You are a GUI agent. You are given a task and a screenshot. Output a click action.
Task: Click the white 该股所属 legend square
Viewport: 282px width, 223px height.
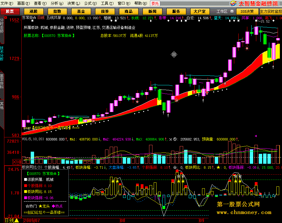click(x=25, y=180)
